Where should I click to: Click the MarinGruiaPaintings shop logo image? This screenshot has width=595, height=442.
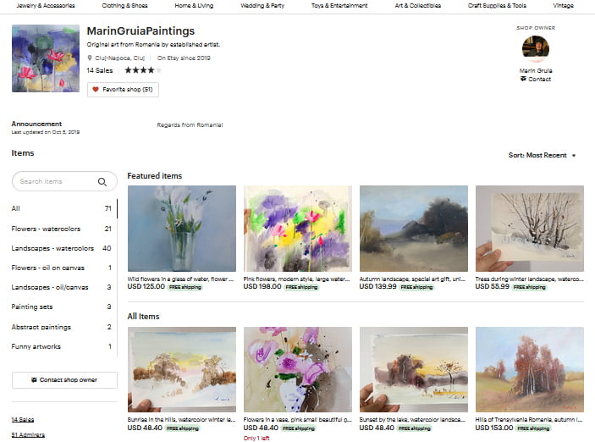[x=45, y=58]
